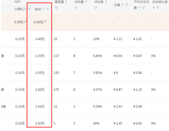
Task: Select the 1.40元 mobile bid cell
Action: 40,39
